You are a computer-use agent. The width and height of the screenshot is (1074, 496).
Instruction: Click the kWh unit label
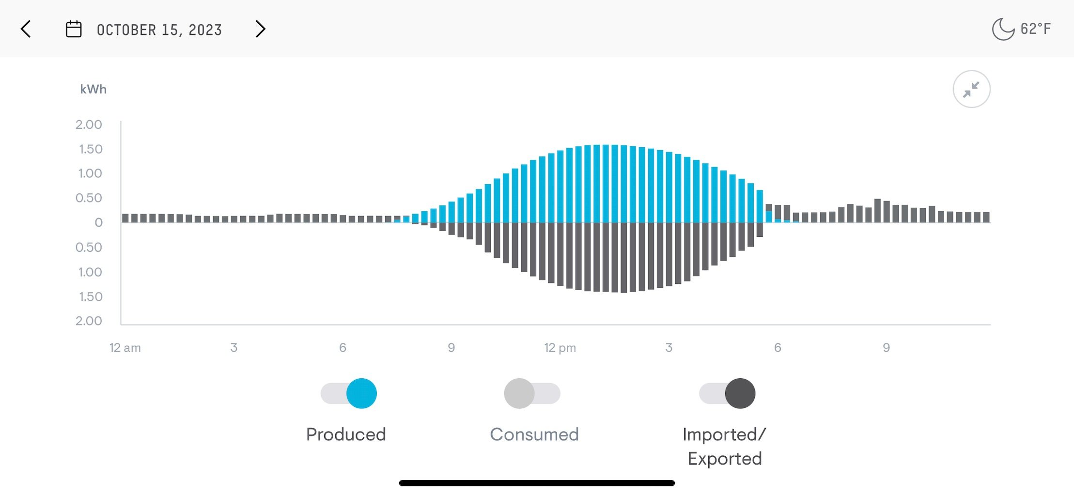93,89
